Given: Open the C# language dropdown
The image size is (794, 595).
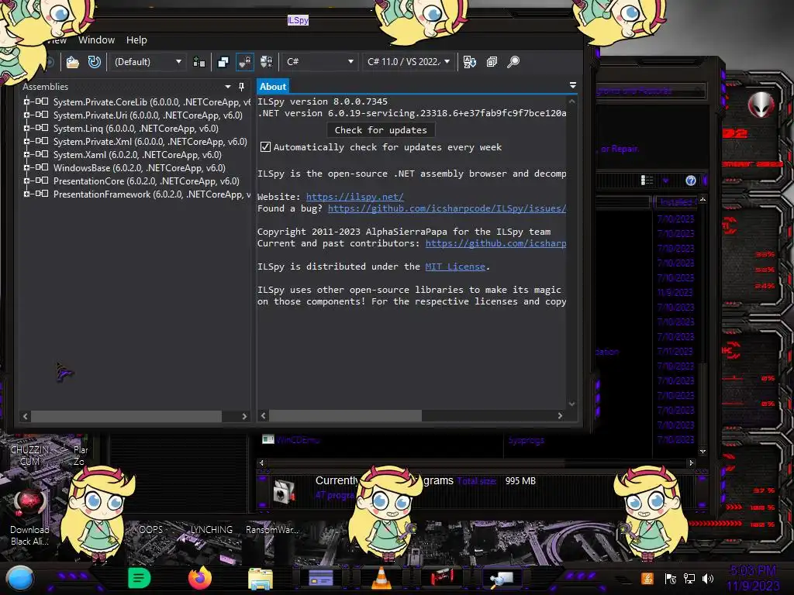Looking at the screenshot, I should [x=319, y=62].
